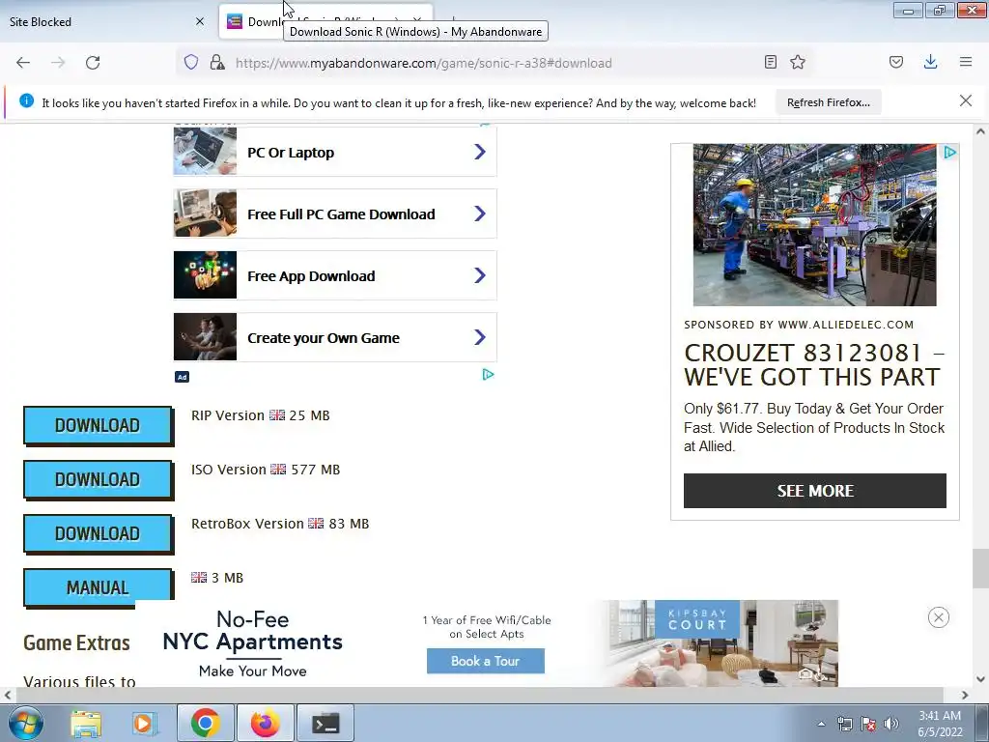Click Book a Tour button in banner
The height and width of the screenshot is (742, 989).
click(x=486, y=661)
